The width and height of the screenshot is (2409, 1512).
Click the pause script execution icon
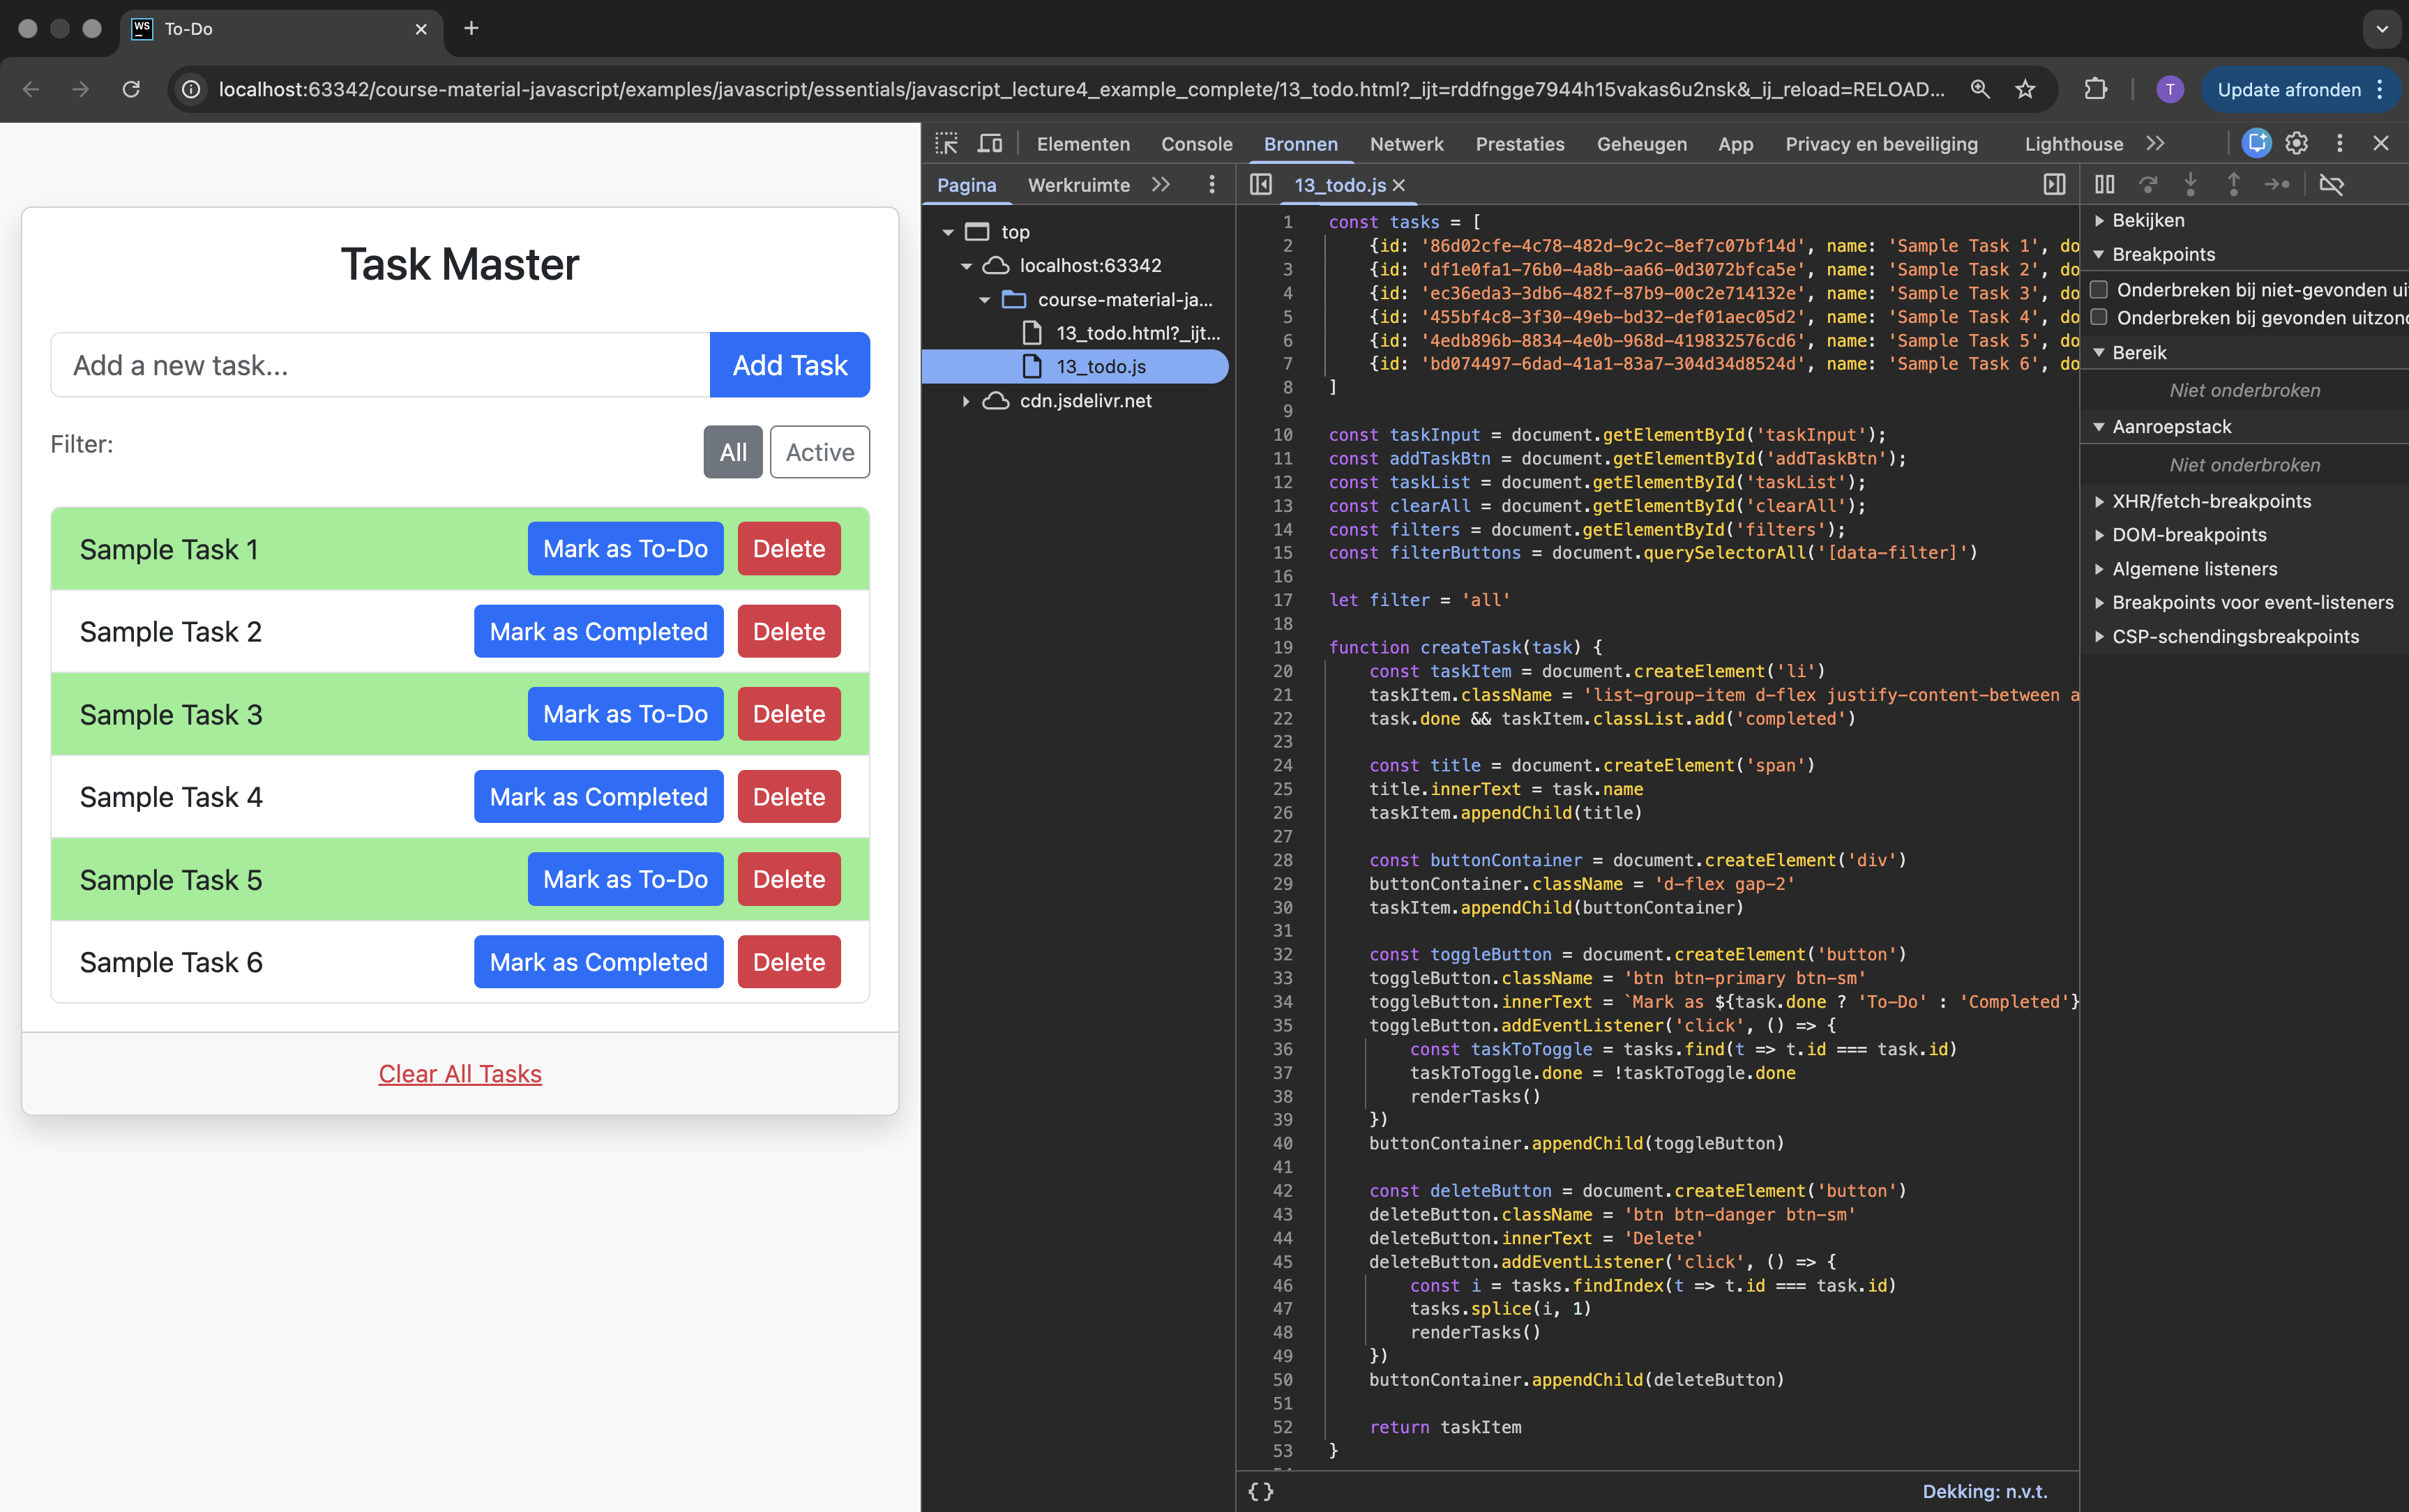click(2104, 184)
